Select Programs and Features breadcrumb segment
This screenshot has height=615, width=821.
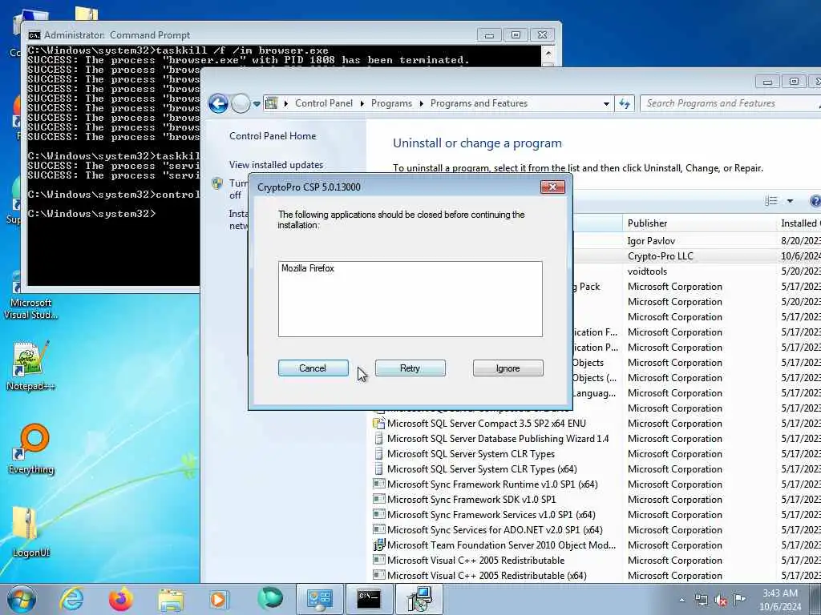[479, 103]
